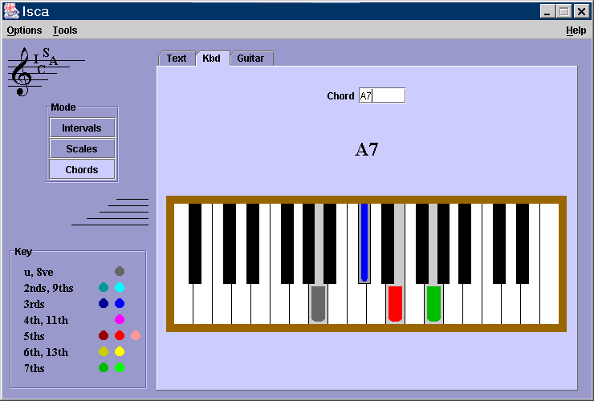This screenshot has height=401, width=594.
Task: Maximize the Isca window
Action: [x=564, y=11]
